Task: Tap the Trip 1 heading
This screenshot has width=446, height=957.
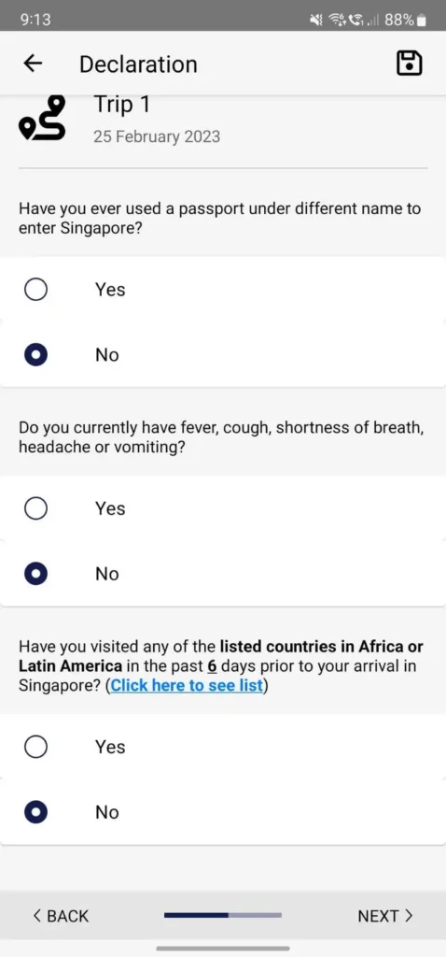Action: point(121,105)
